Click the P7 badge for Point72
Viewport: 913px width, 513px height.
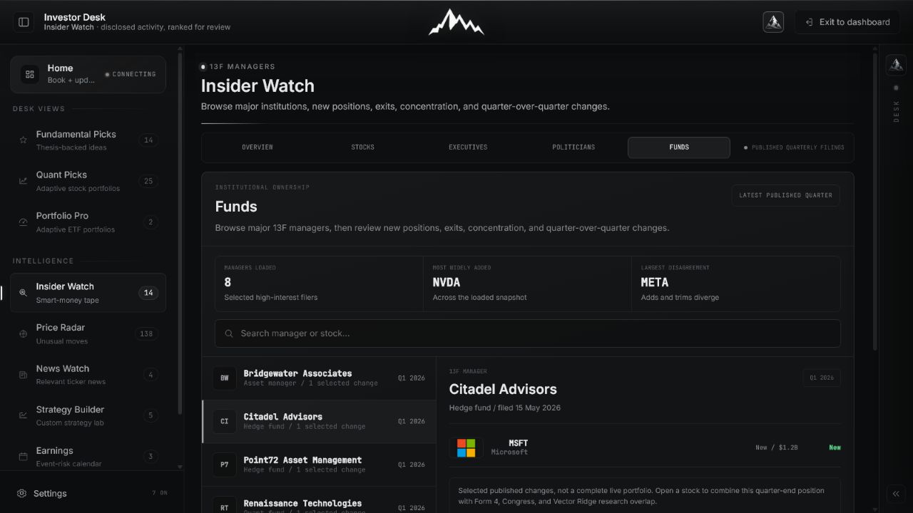(224, 465)
